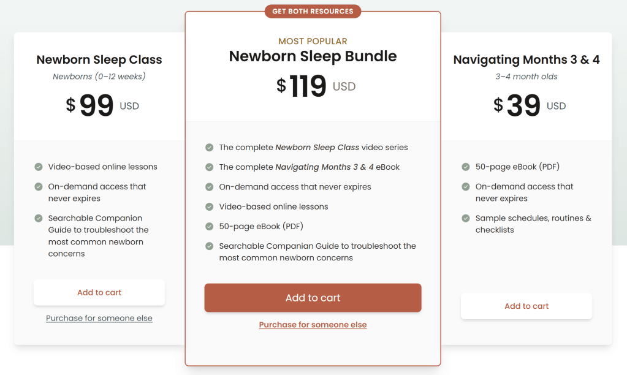
Task: Click checkmark beside Sample schedules, routines & checklists
Action: tap(466, 218)
